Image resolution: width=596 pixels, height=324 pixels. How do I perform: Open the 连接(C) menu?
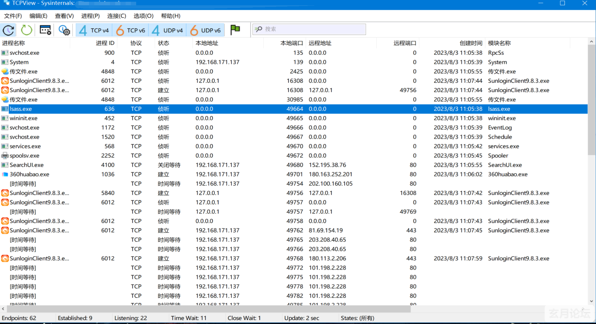click(117, 16)
